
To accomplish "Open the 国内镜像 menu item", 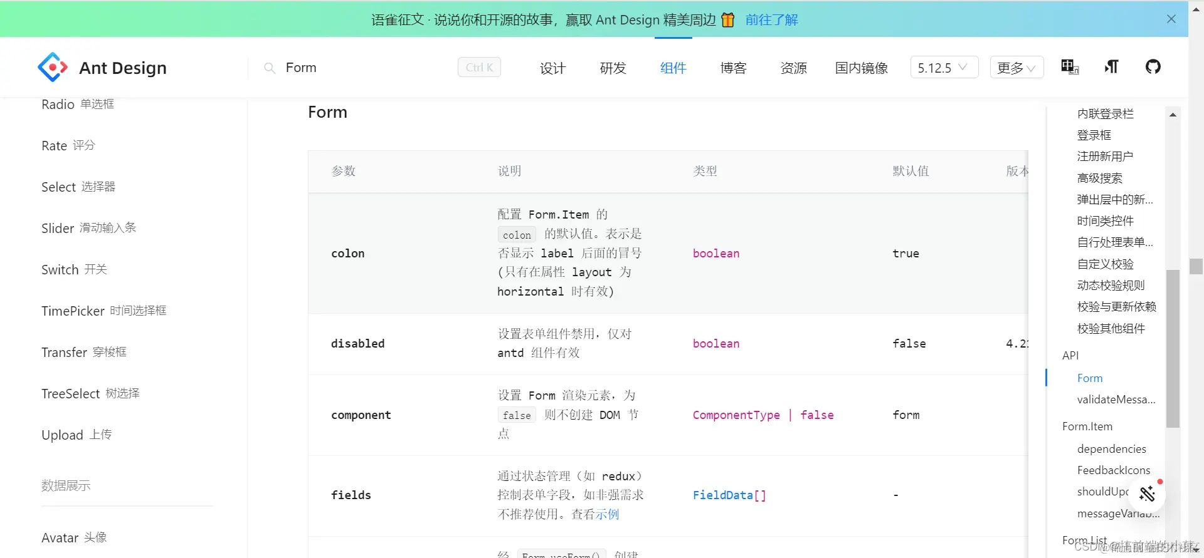I will (x=861, y=68).
